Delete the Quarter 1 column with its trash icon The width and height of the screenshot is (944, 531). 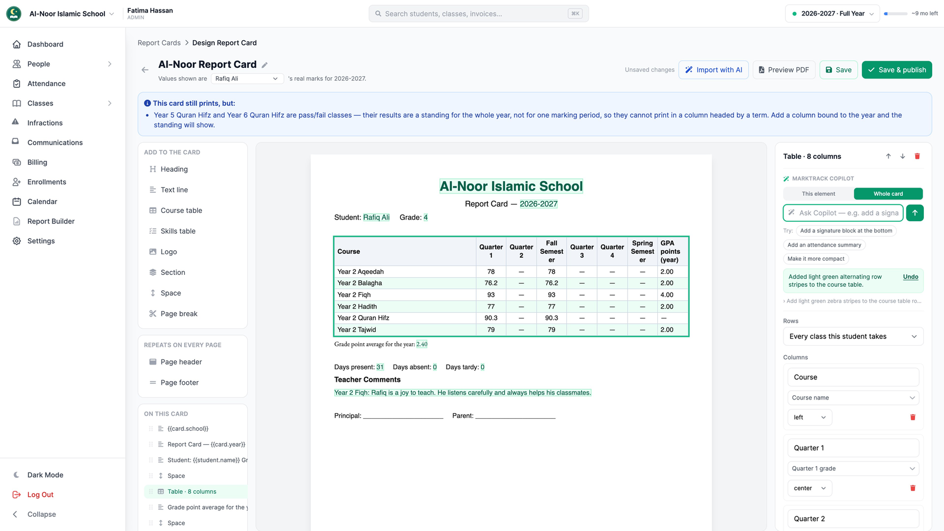(x=913, y=488)
